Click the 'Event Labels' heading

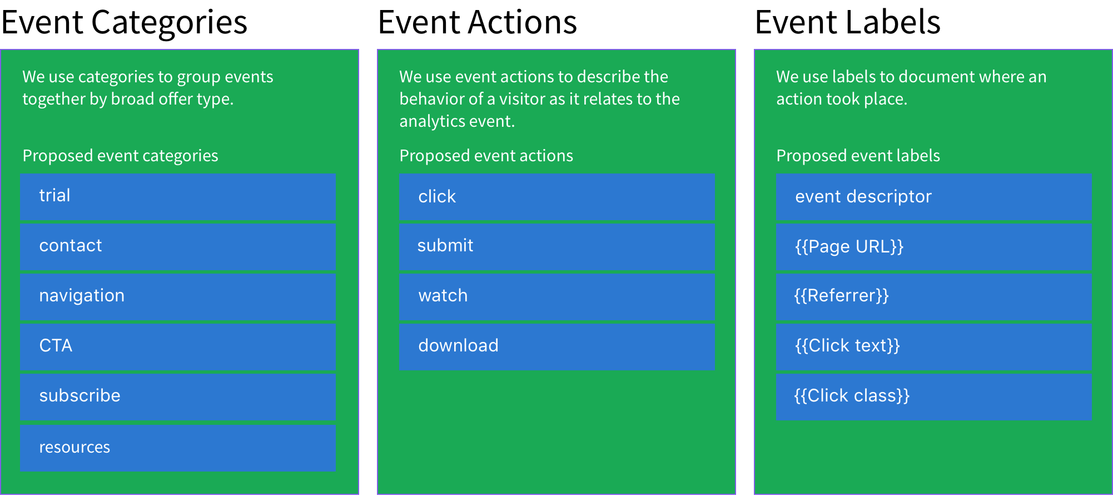click(x=847, y=23)
